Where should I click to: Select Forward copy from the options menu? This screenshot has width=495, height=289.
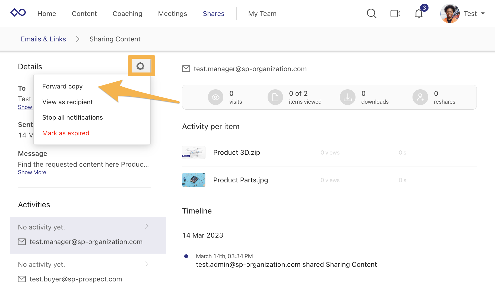coord(62,86)
